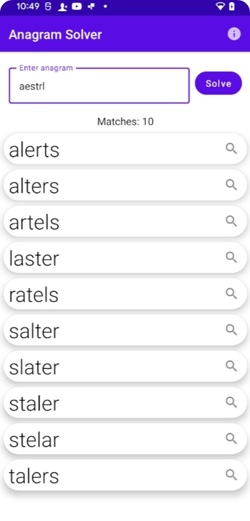This screenshot has height=521, width=250.
Task: Open the info icon in app bar
Action: [x=234, y=34]
